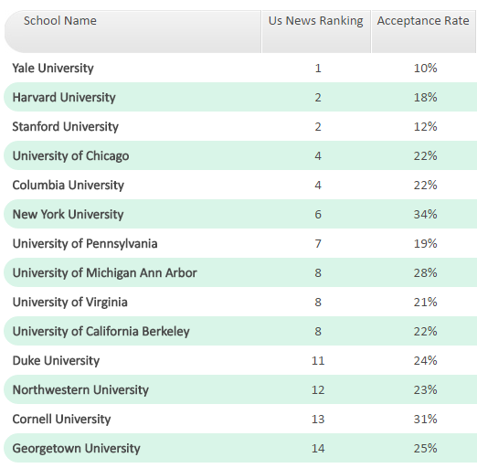Choose the University of Chicago row
The image size is (477, 468).
coord(240,155)
